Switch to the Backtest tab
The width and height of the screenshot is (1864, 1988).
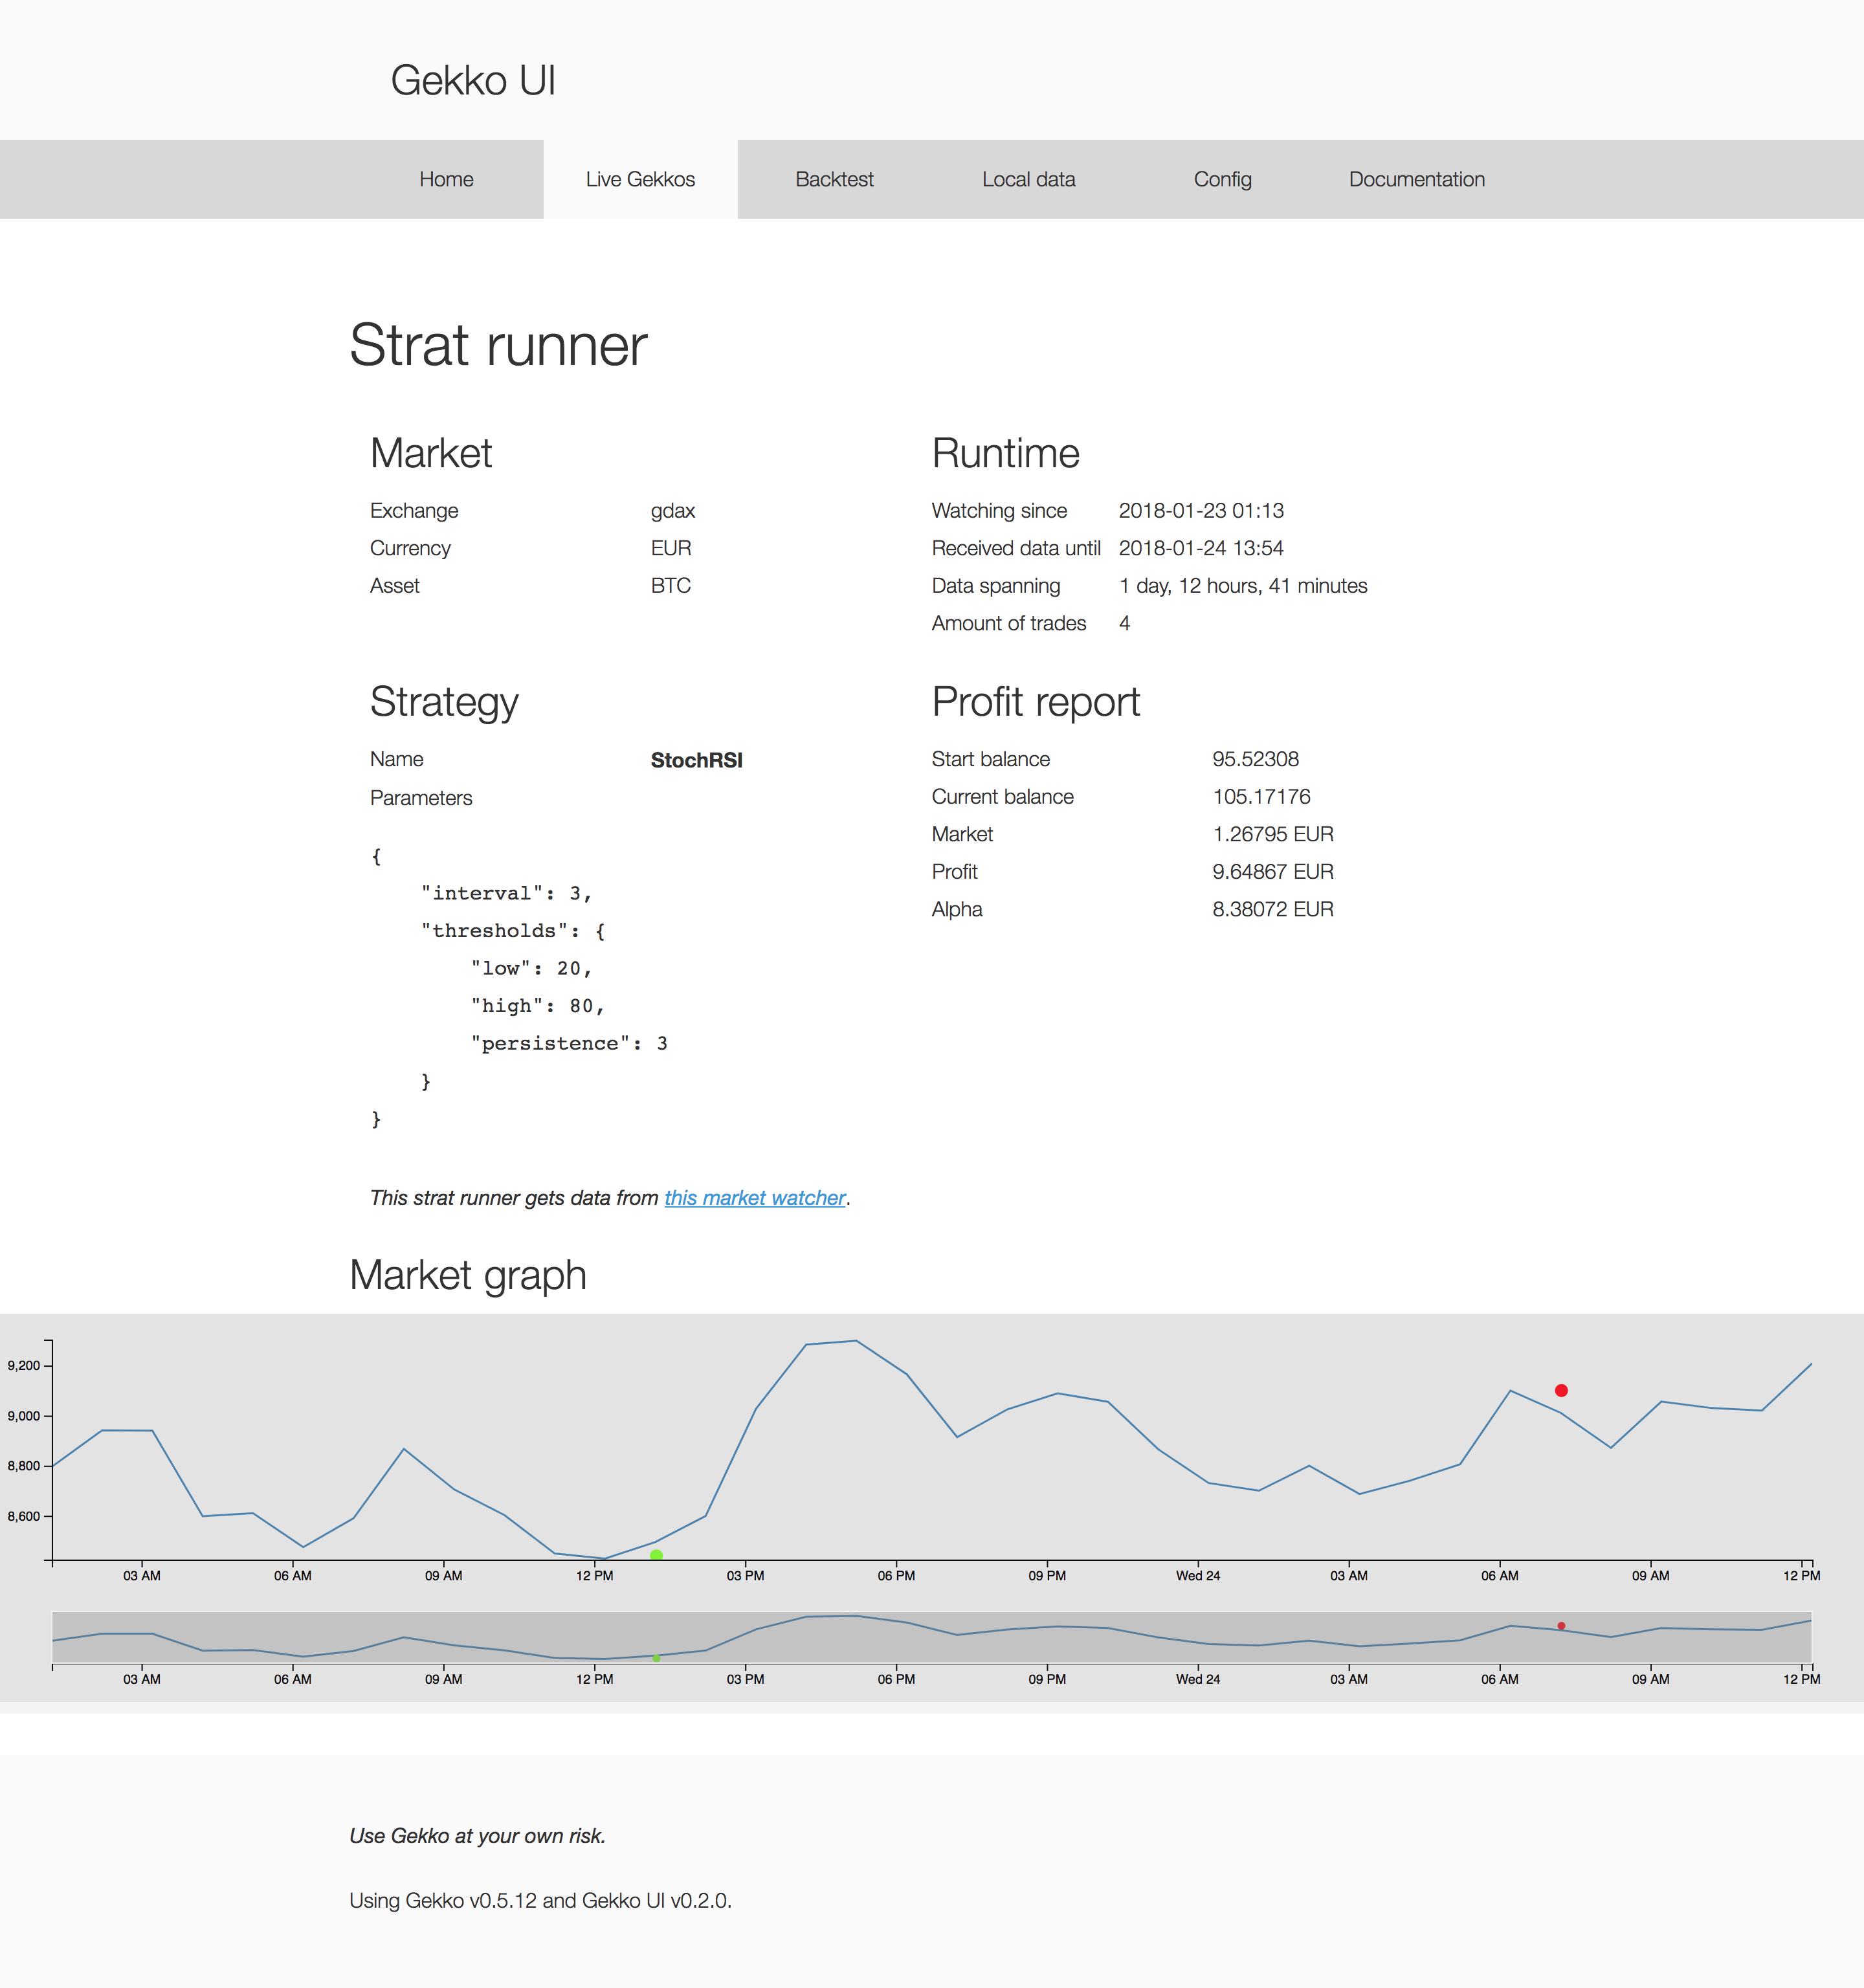(834, 179)
